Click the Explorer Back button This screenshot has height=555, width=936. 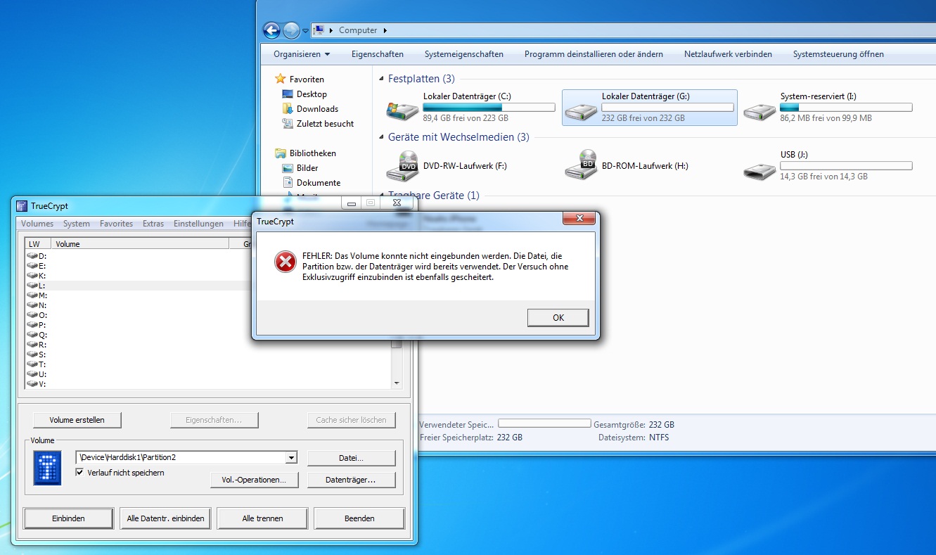click(271, 30)
